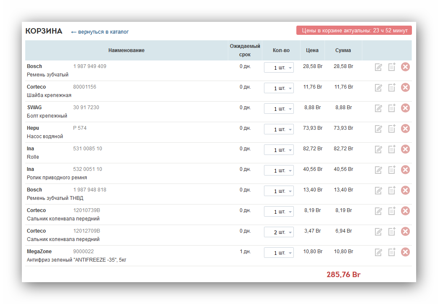The image size is (438, 304).
Task: Remove Corteco 12012709B from the cart
Action: 405,231
